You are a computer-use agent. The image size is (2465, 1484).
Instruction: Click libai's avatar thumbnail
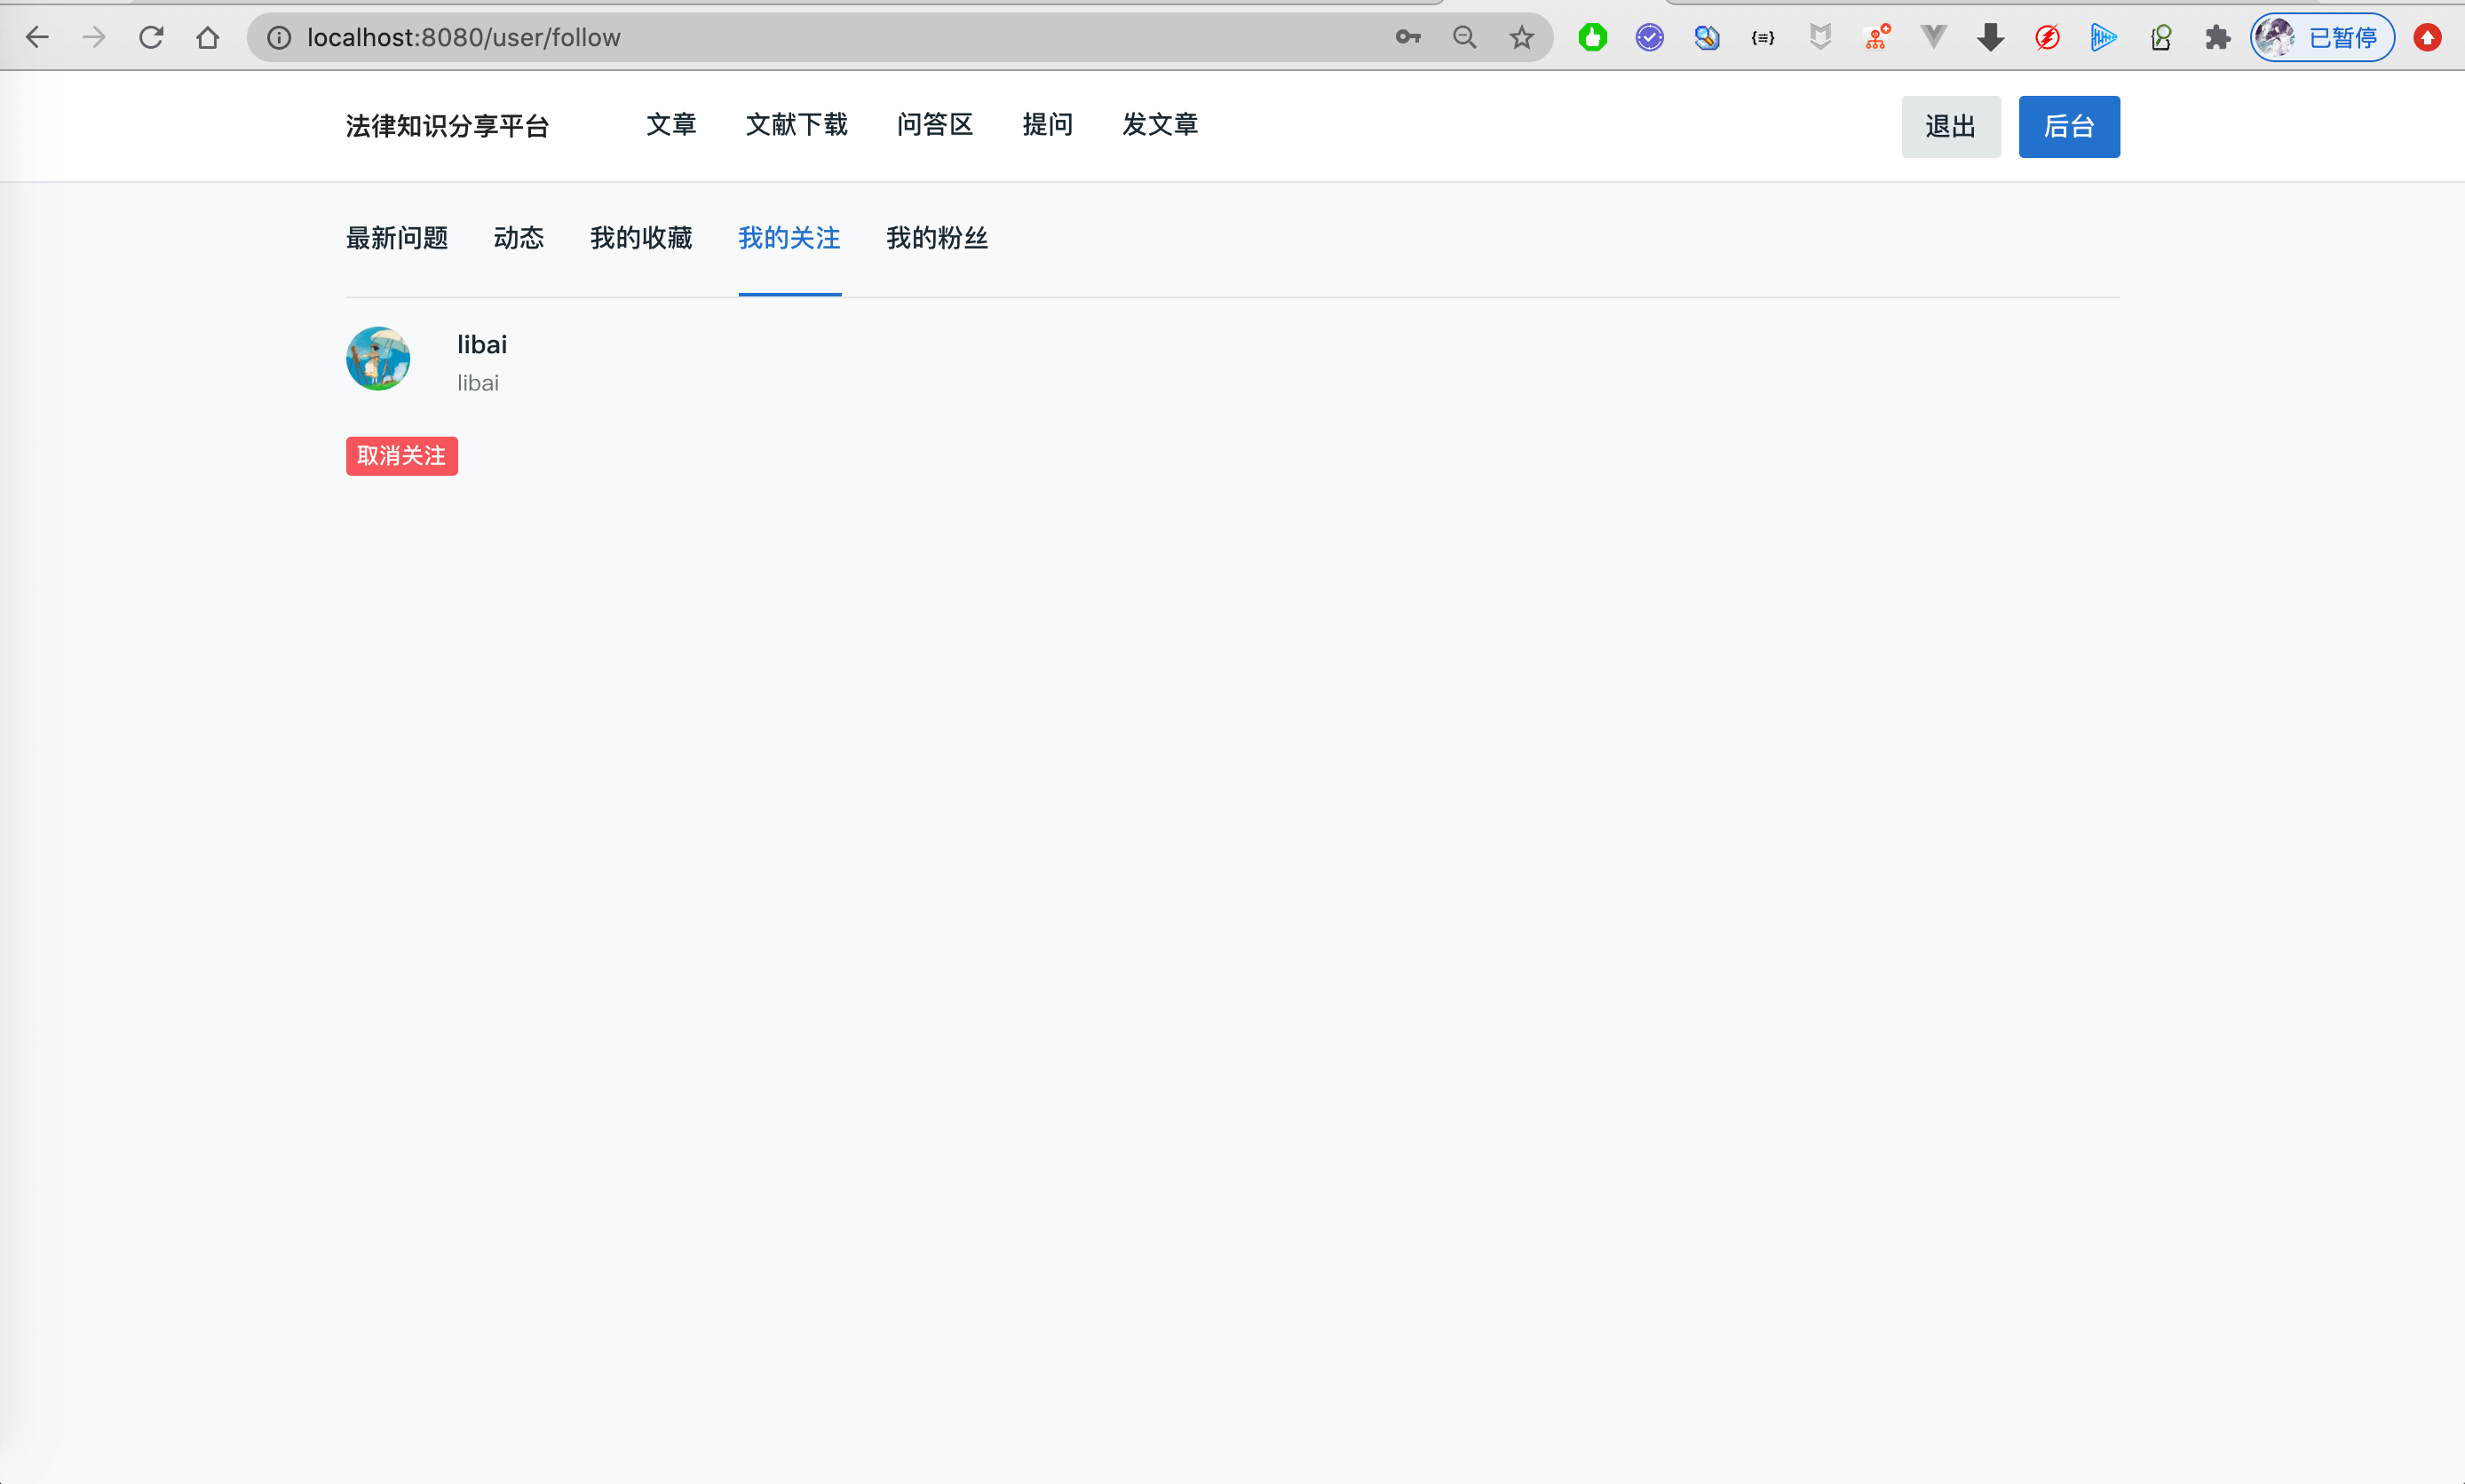378,359
